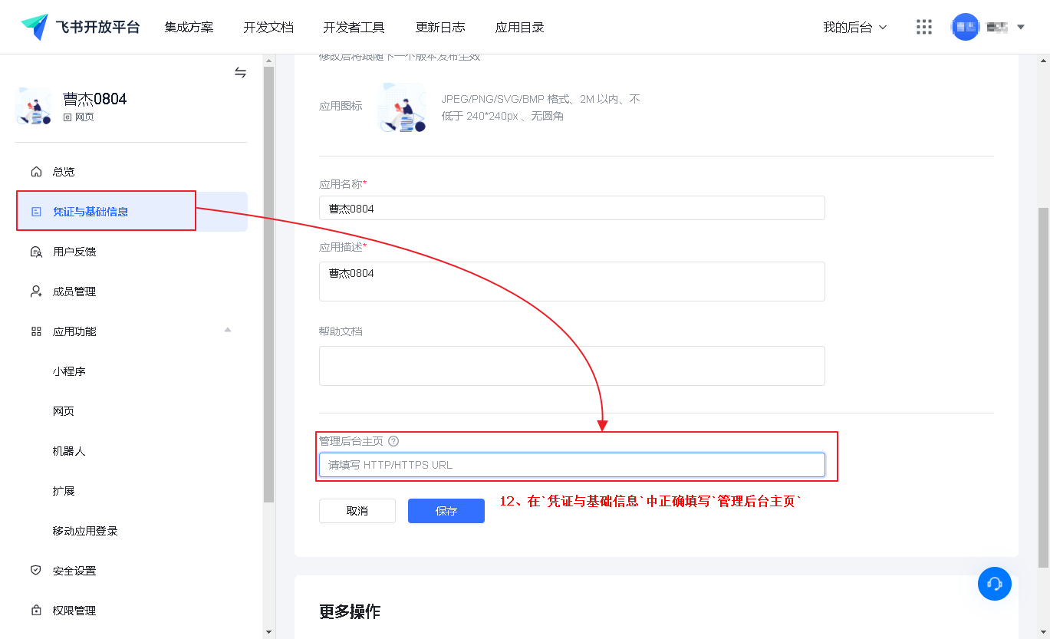Click the 总览 home icon in sidebar
The height and width of the screenshot is (639, 1050).
[x=36, y=171]
